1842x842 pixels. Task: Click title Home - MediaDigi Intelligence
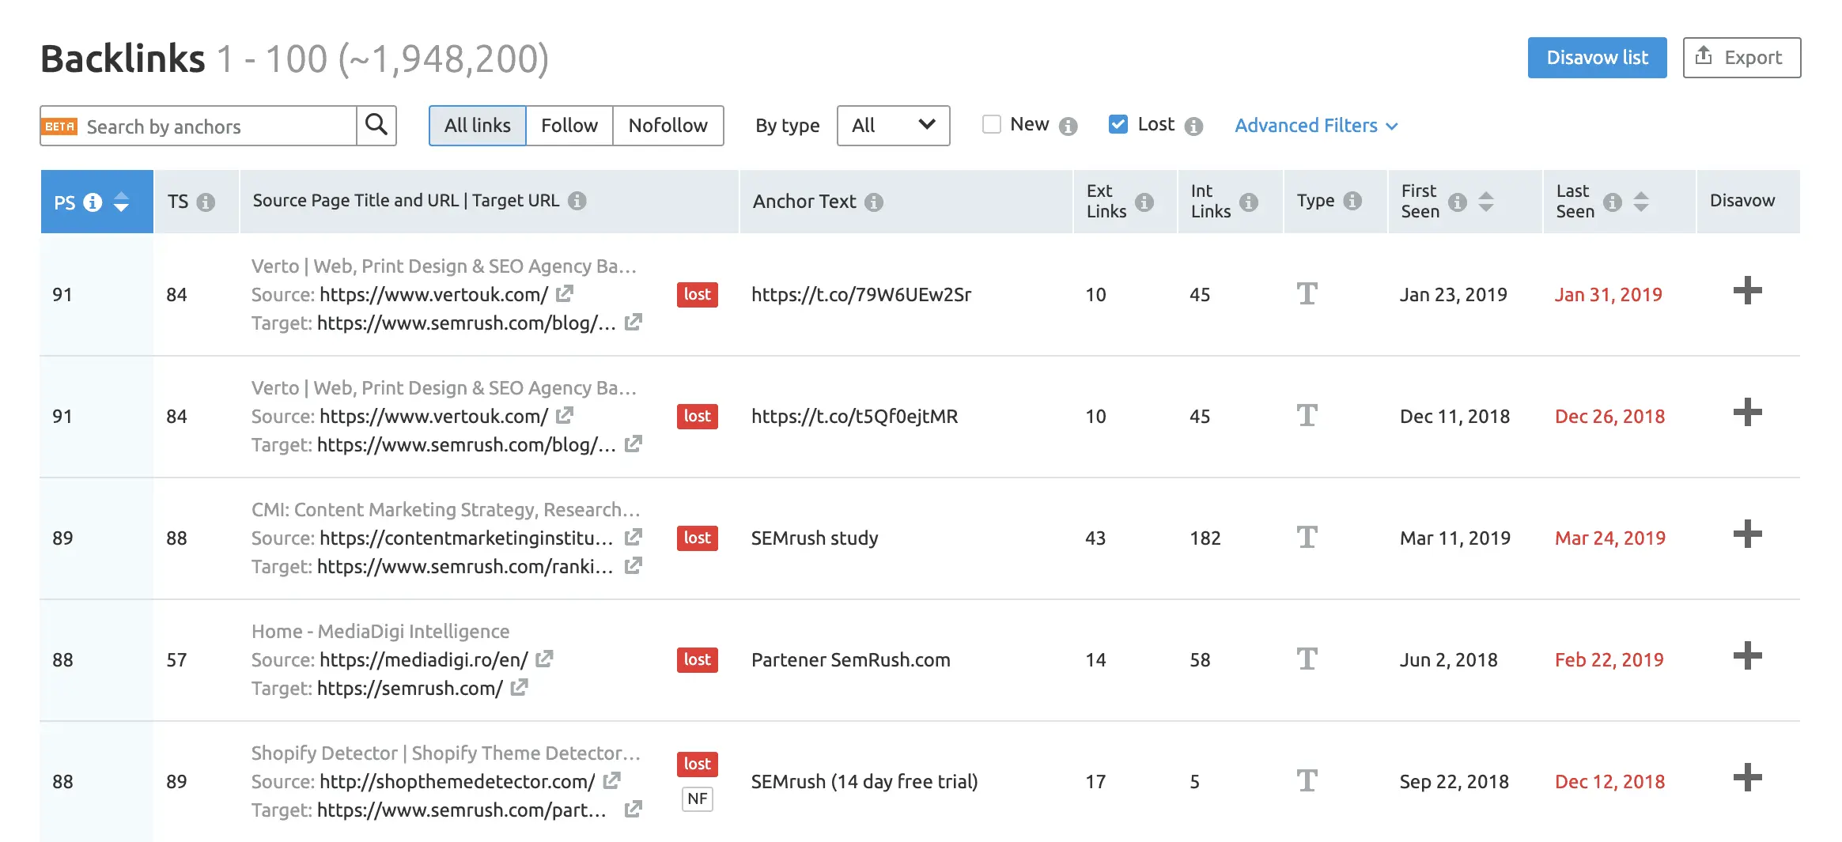tap(380, 632)
